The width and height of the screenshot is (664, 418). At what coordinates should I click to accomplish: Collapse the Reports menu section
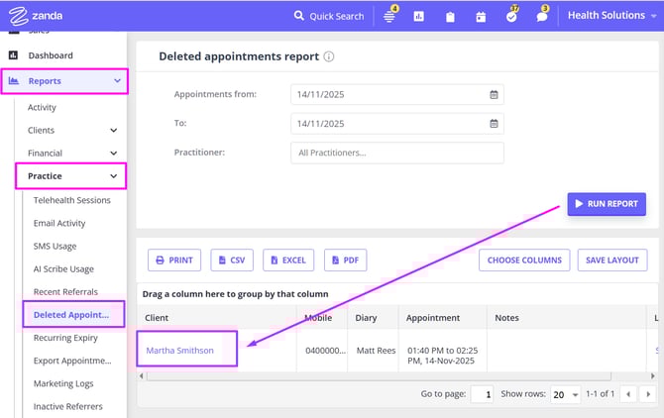(117, 81)
